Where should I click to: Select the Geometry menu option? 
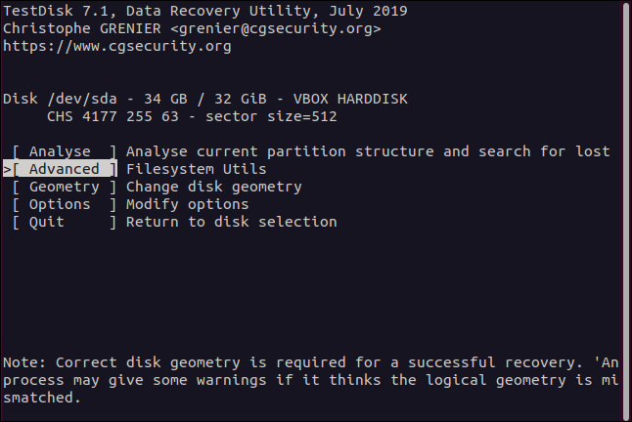pos(65,187)
